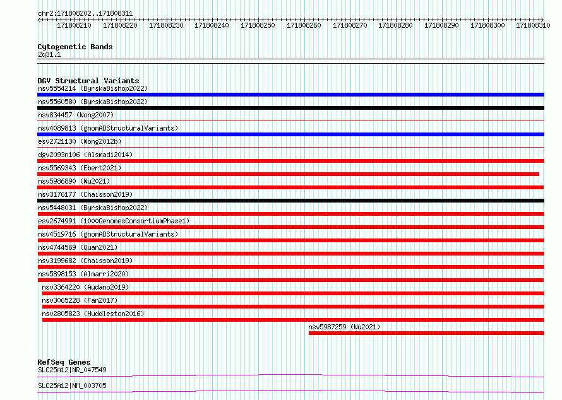The image size is (562, 400).
Task: Open variant nsv5898153 (Almarri2020) label
Action: (83, 274)
